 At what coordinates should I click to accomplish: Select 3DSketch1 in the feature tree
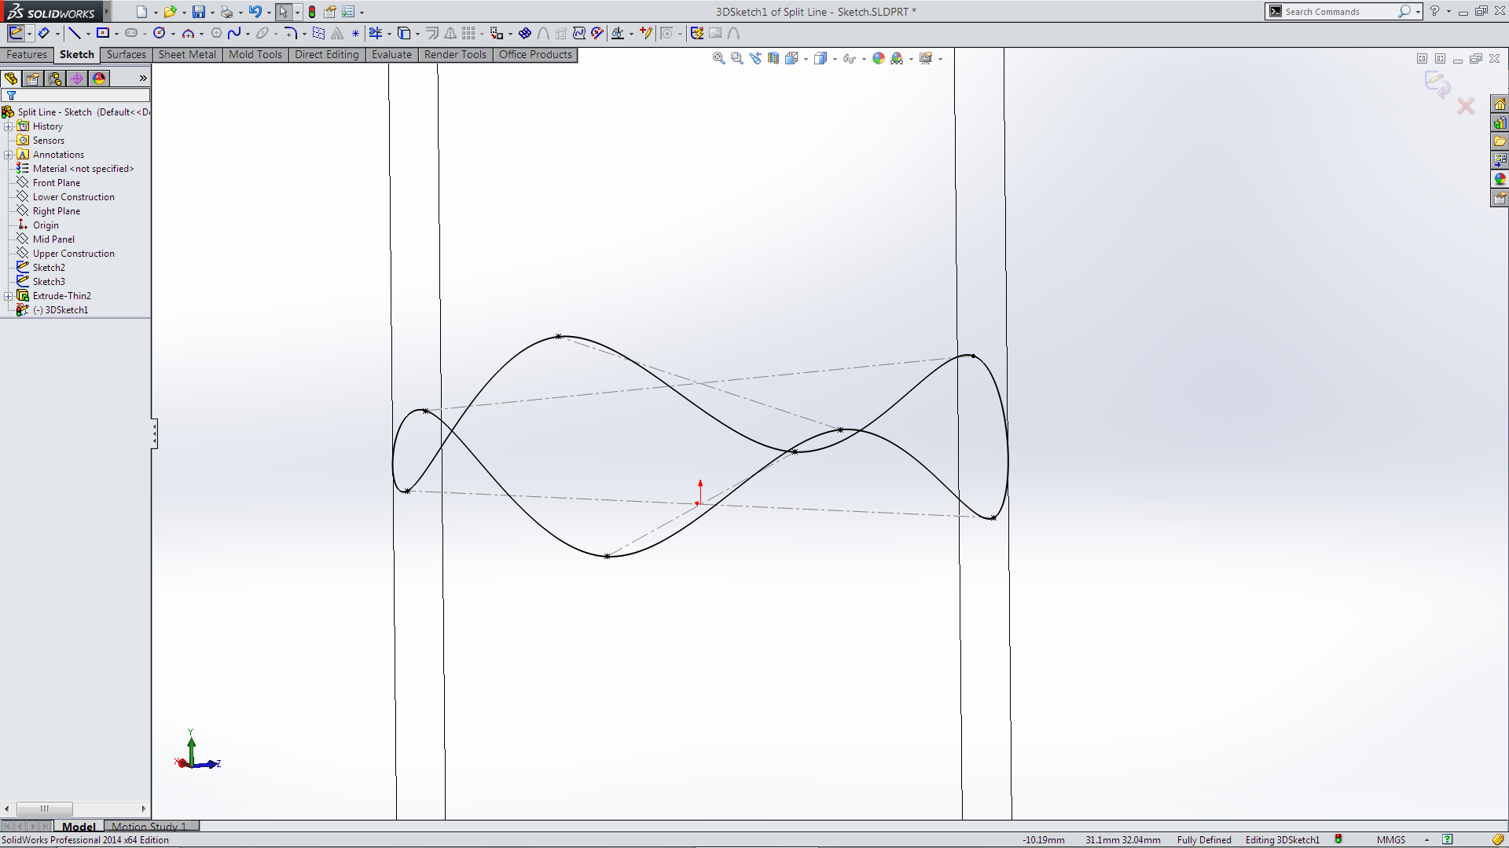click(66, 310)
